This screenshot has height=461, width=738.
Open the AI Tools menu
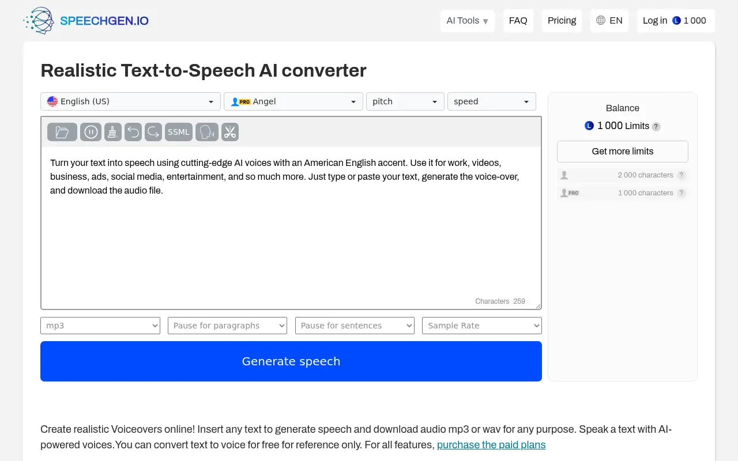click(467, 20)
